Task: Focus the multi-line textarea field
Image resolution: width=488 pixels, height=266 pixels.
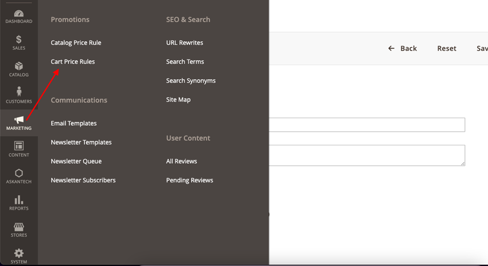Action: [367, 155]
